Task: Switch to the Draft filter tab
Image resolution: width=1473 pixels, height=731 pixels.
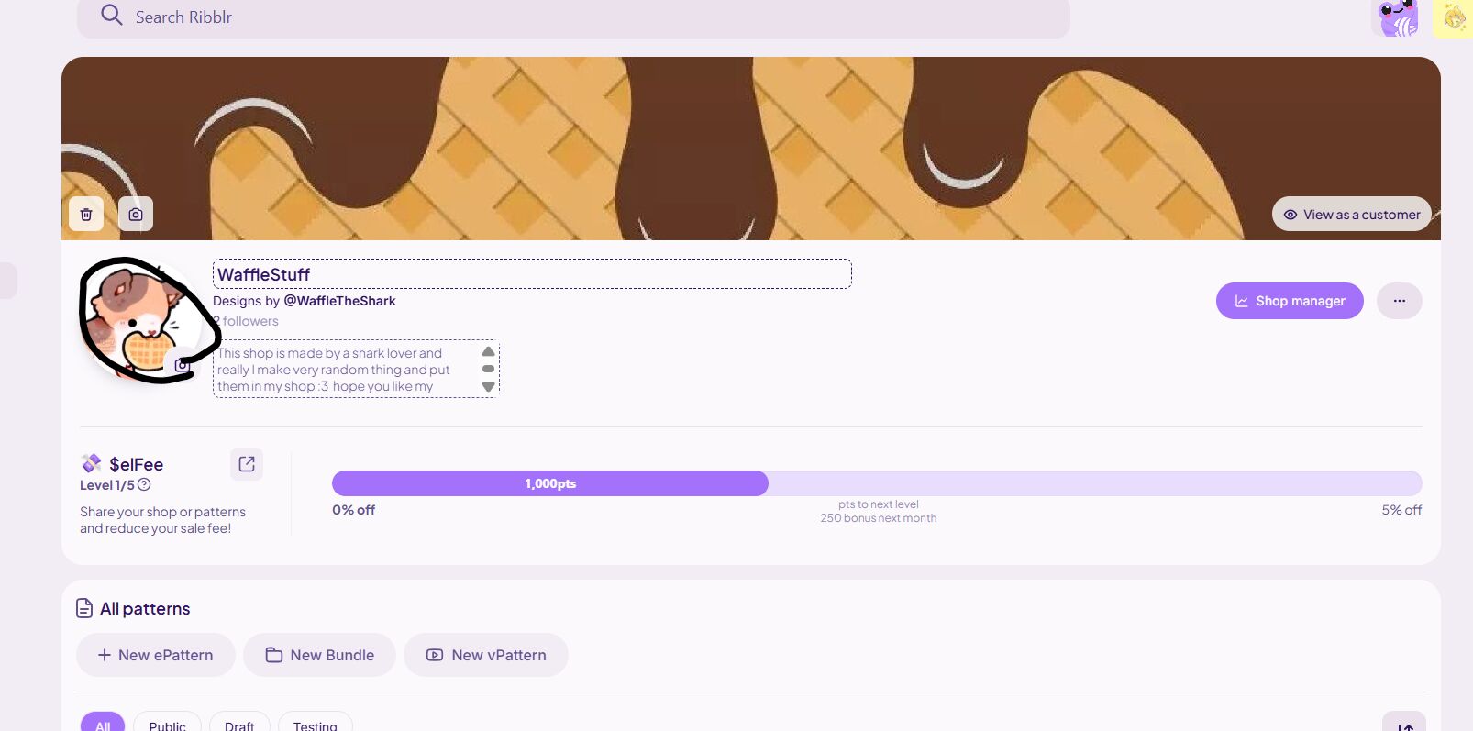Action: (239, 724)
